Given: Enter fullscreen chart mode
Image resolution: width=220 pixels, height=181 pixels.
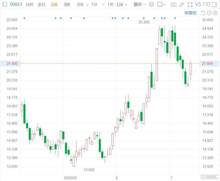Looking at the screenshot, I should tap(190, 4).
